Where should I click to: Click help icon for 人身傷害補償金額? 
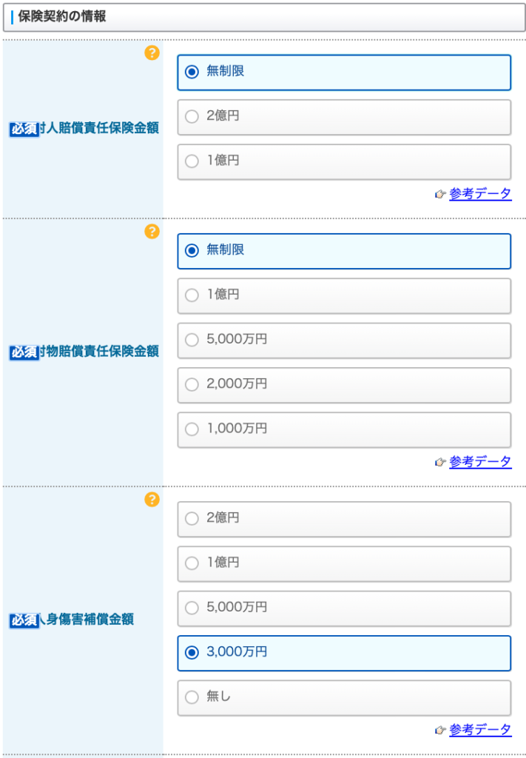tap(152, 500)
